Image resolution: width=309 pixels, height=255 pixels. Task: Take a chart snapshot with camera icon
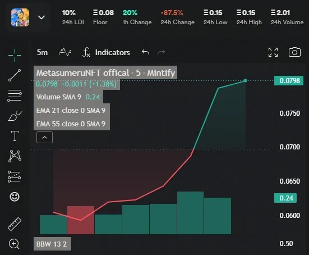click(x=294, y=52)
